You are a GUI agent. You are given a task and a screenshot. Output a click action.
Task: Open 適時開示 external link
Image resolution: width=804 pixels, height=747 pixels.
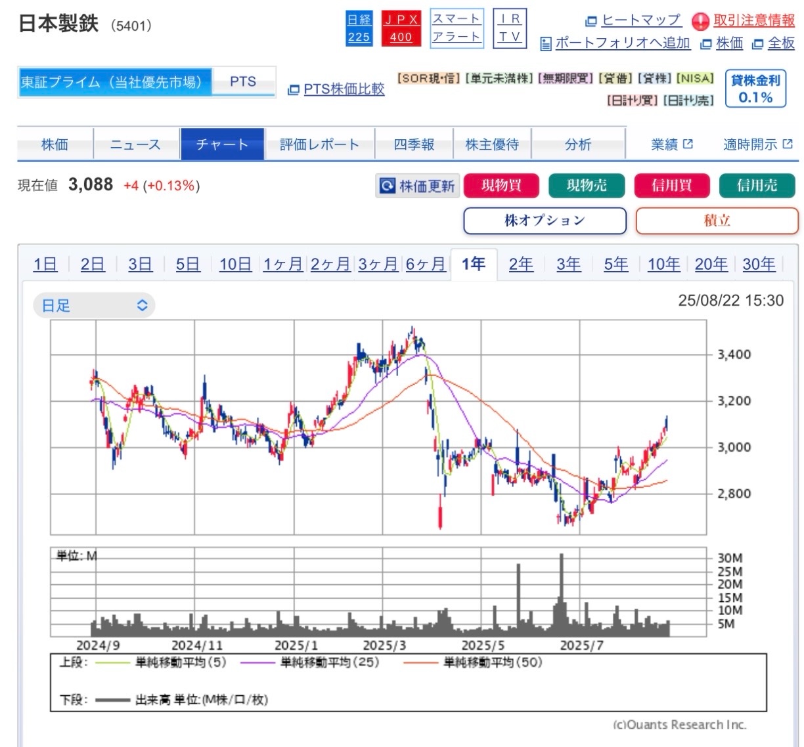tap(758, 144)
